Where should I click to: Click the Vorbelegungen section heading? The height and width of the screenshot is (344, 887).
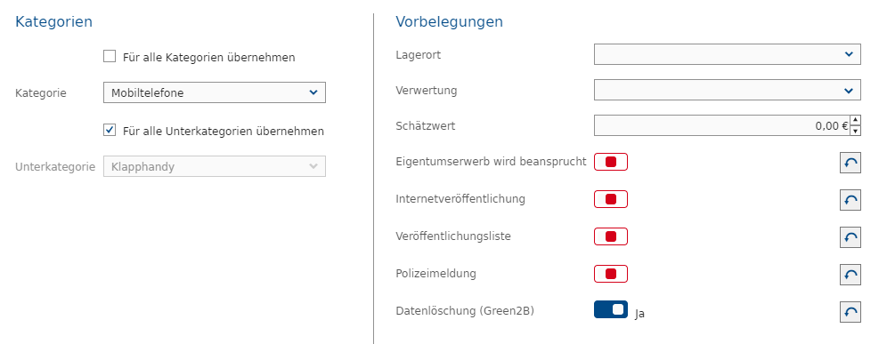point(449,22)
